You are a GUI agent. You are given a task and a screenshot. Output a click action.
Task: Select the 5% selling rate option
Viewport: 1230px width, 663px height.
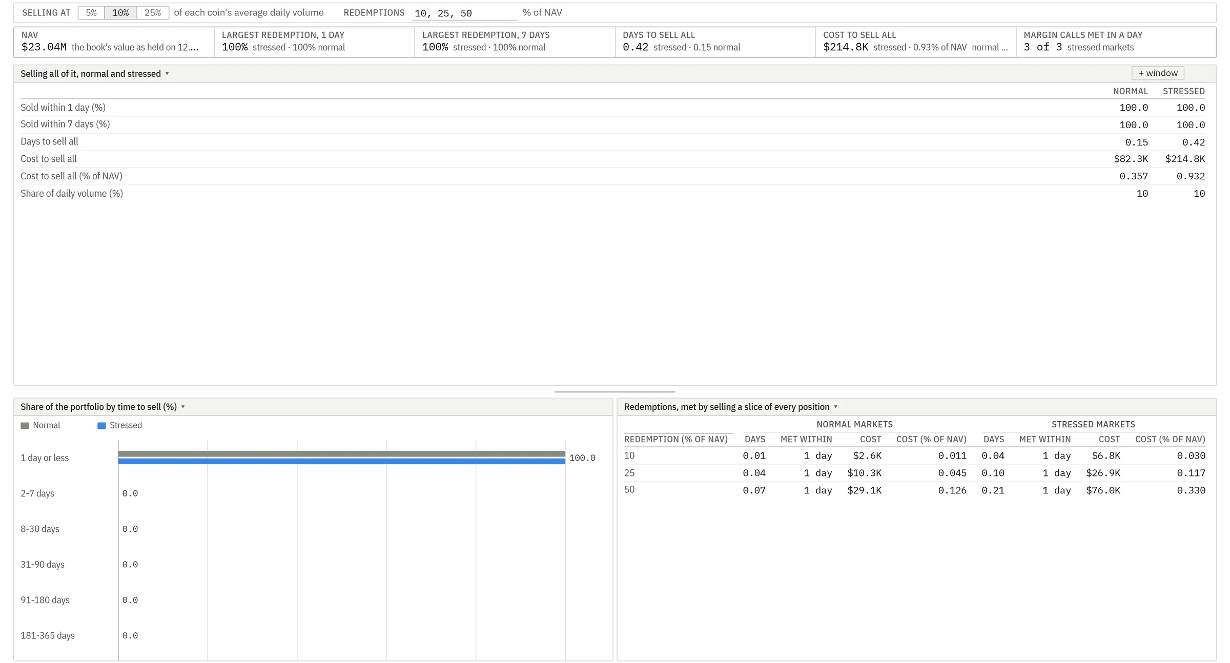click(91, 13)
